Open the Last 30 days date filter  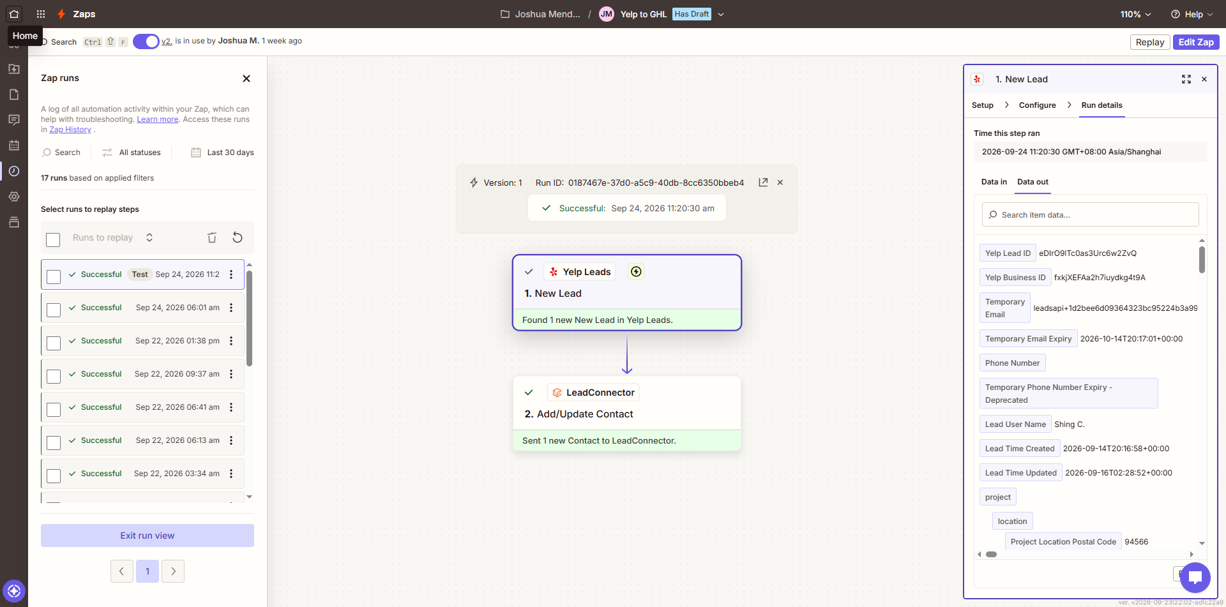coord(222,153)
